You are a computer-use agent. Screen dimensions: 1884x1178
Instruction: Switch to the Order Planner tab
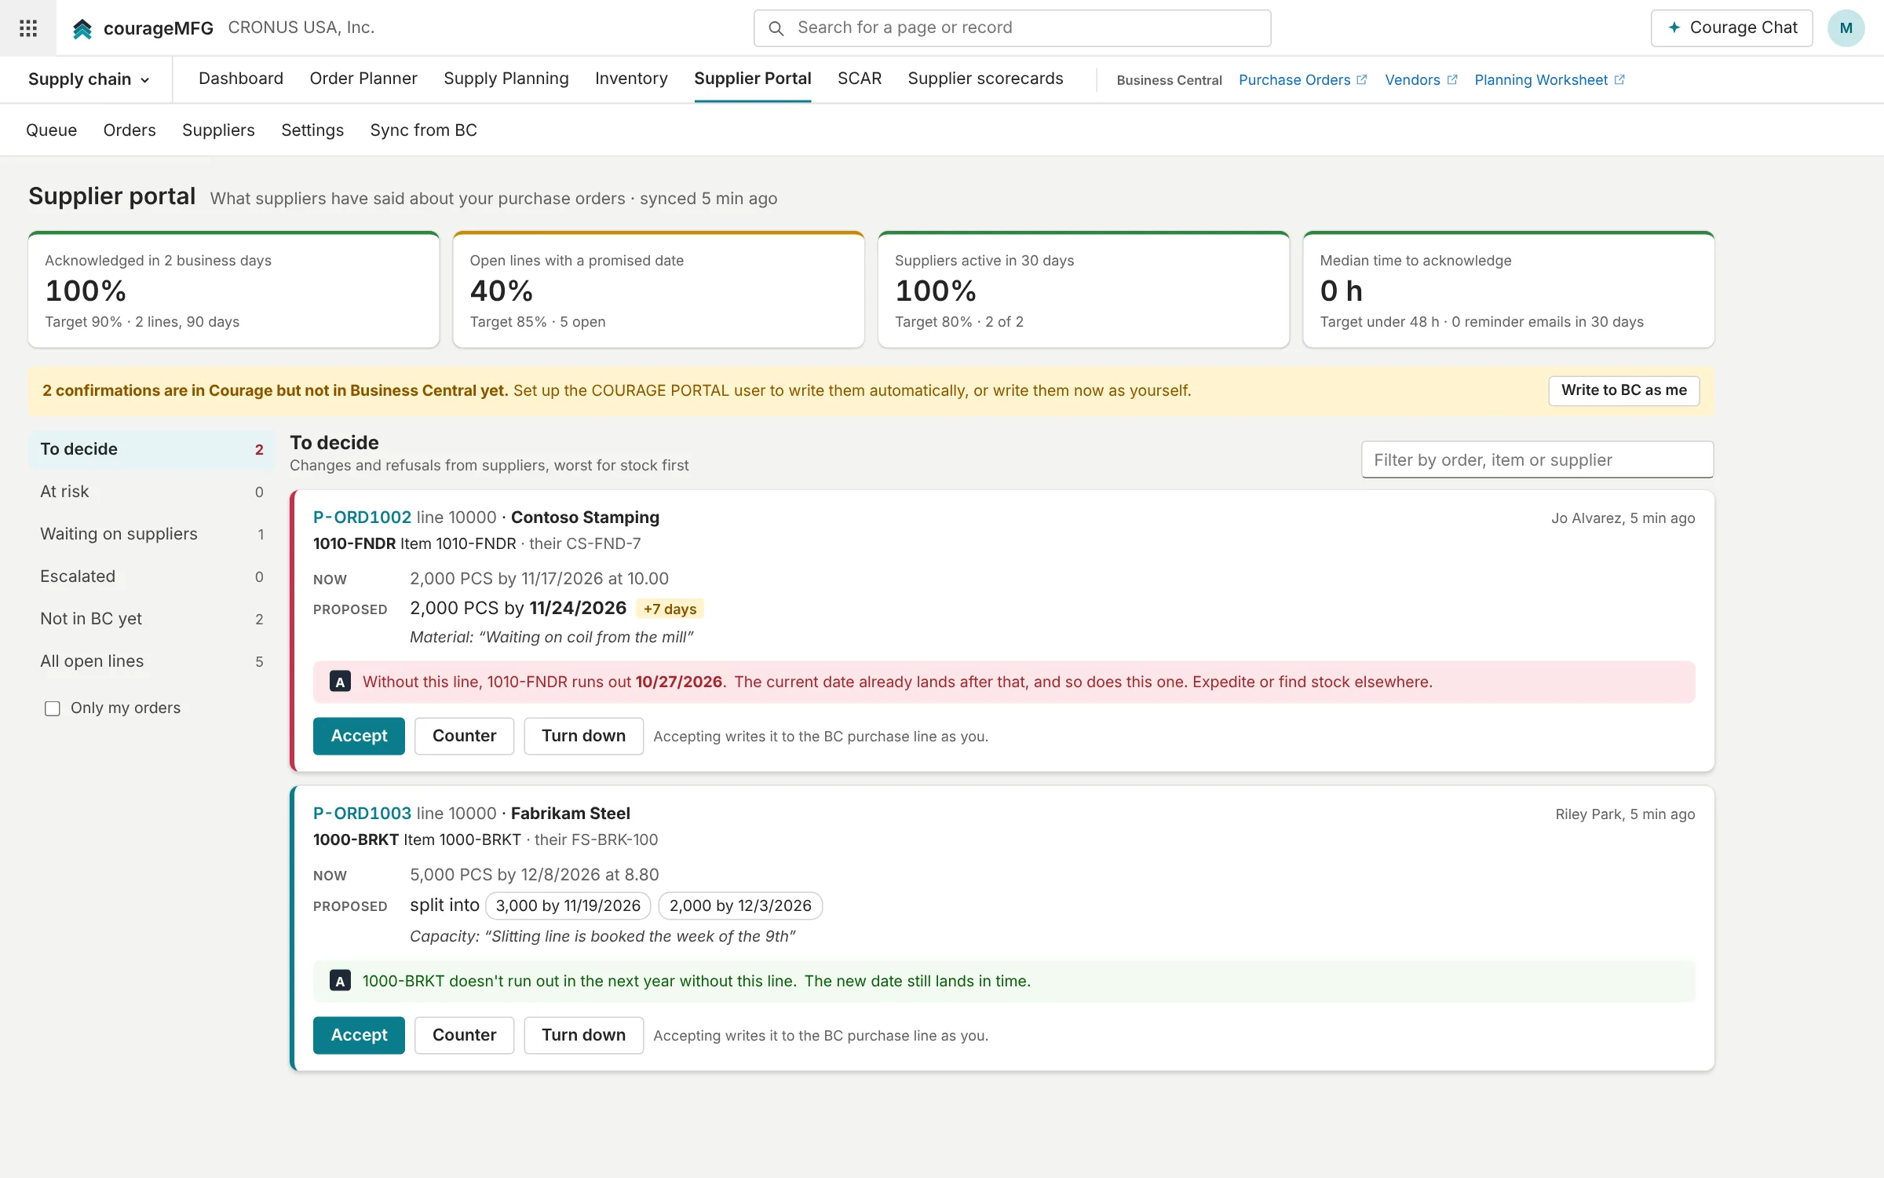click(x=363, y=79)
